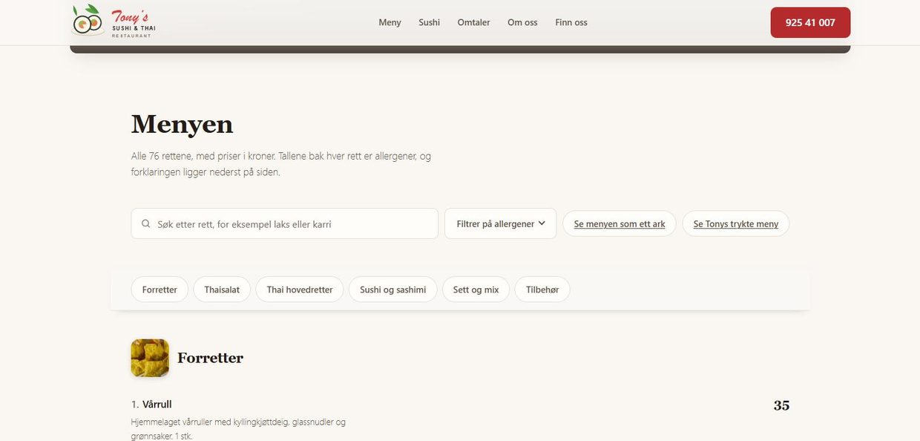Click the Menyen page heading
Screen dimensions: 920x441
[x=182, y=124]
